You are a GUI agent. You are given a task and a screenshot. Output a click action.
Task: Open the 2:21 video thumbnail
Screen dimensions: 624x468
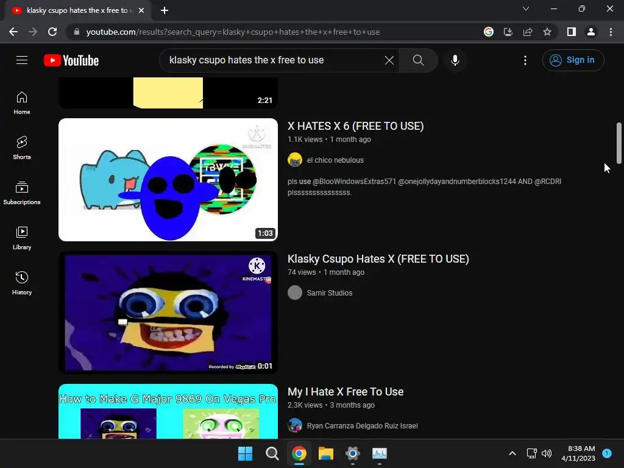tap(168, 93)
